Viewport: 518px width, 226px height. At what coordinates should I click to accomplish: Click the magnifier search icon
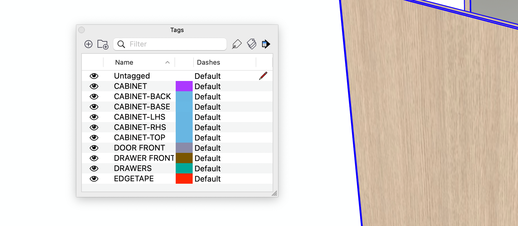121,44
